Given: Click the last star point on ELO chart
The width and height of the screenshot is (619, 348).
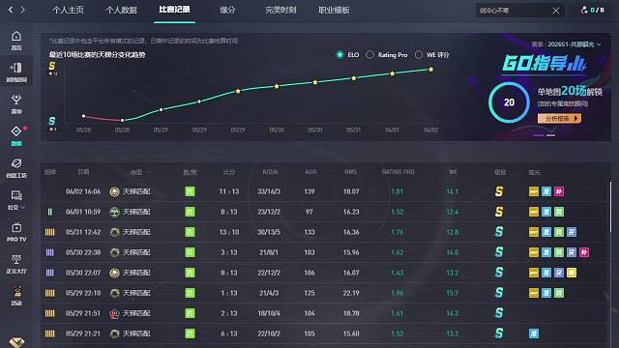Looking at the screenshot, I should pos(430,70).
